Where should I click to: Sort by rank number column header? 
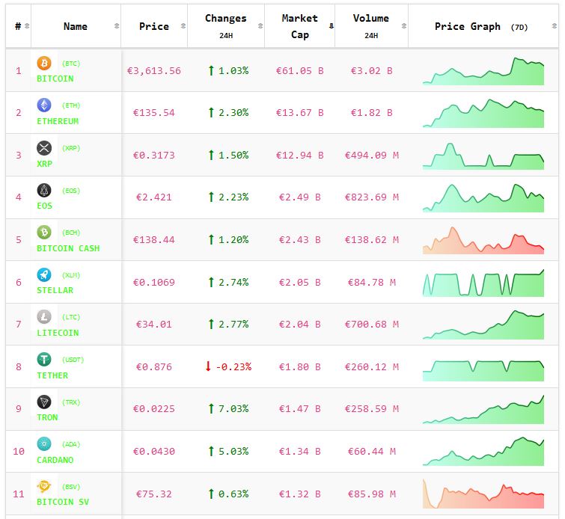pos(18,26)
